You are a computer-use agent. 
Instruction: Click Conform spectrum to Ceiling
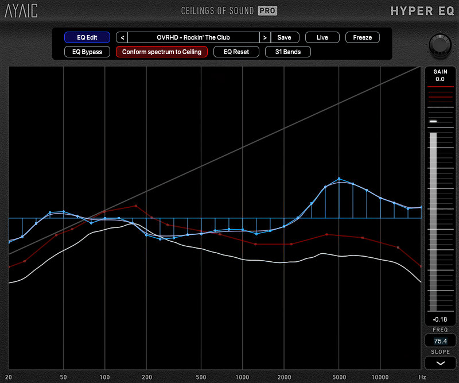pyautogui.click(x=162, y=52)
